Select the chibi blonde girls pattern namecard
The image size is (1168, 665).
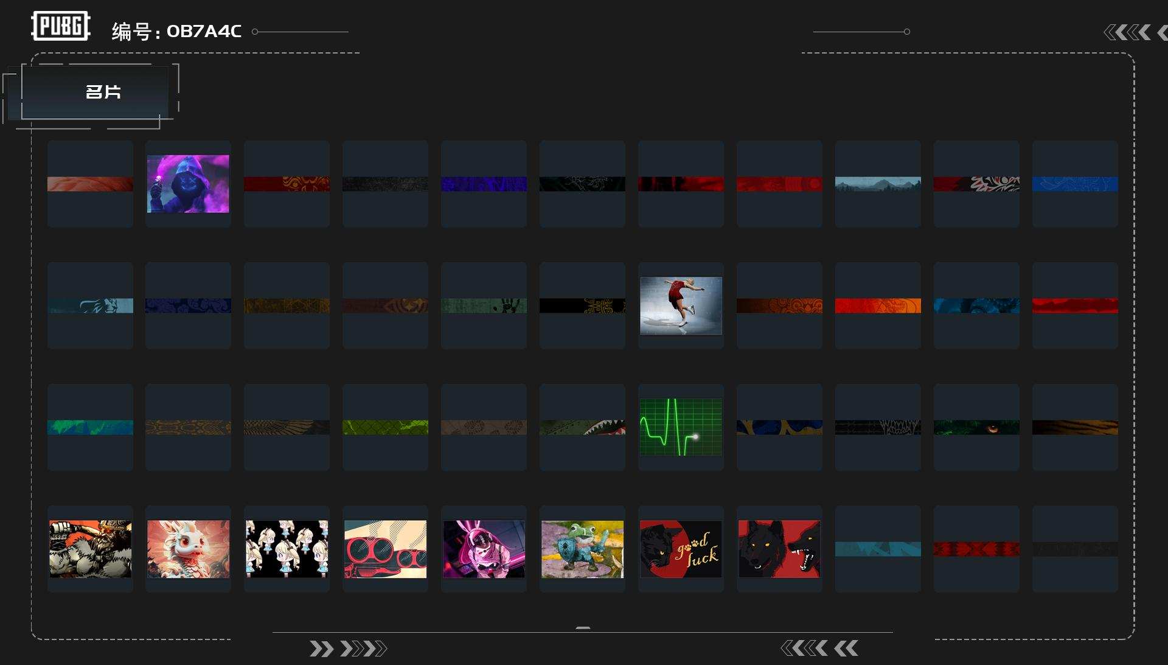287,549
